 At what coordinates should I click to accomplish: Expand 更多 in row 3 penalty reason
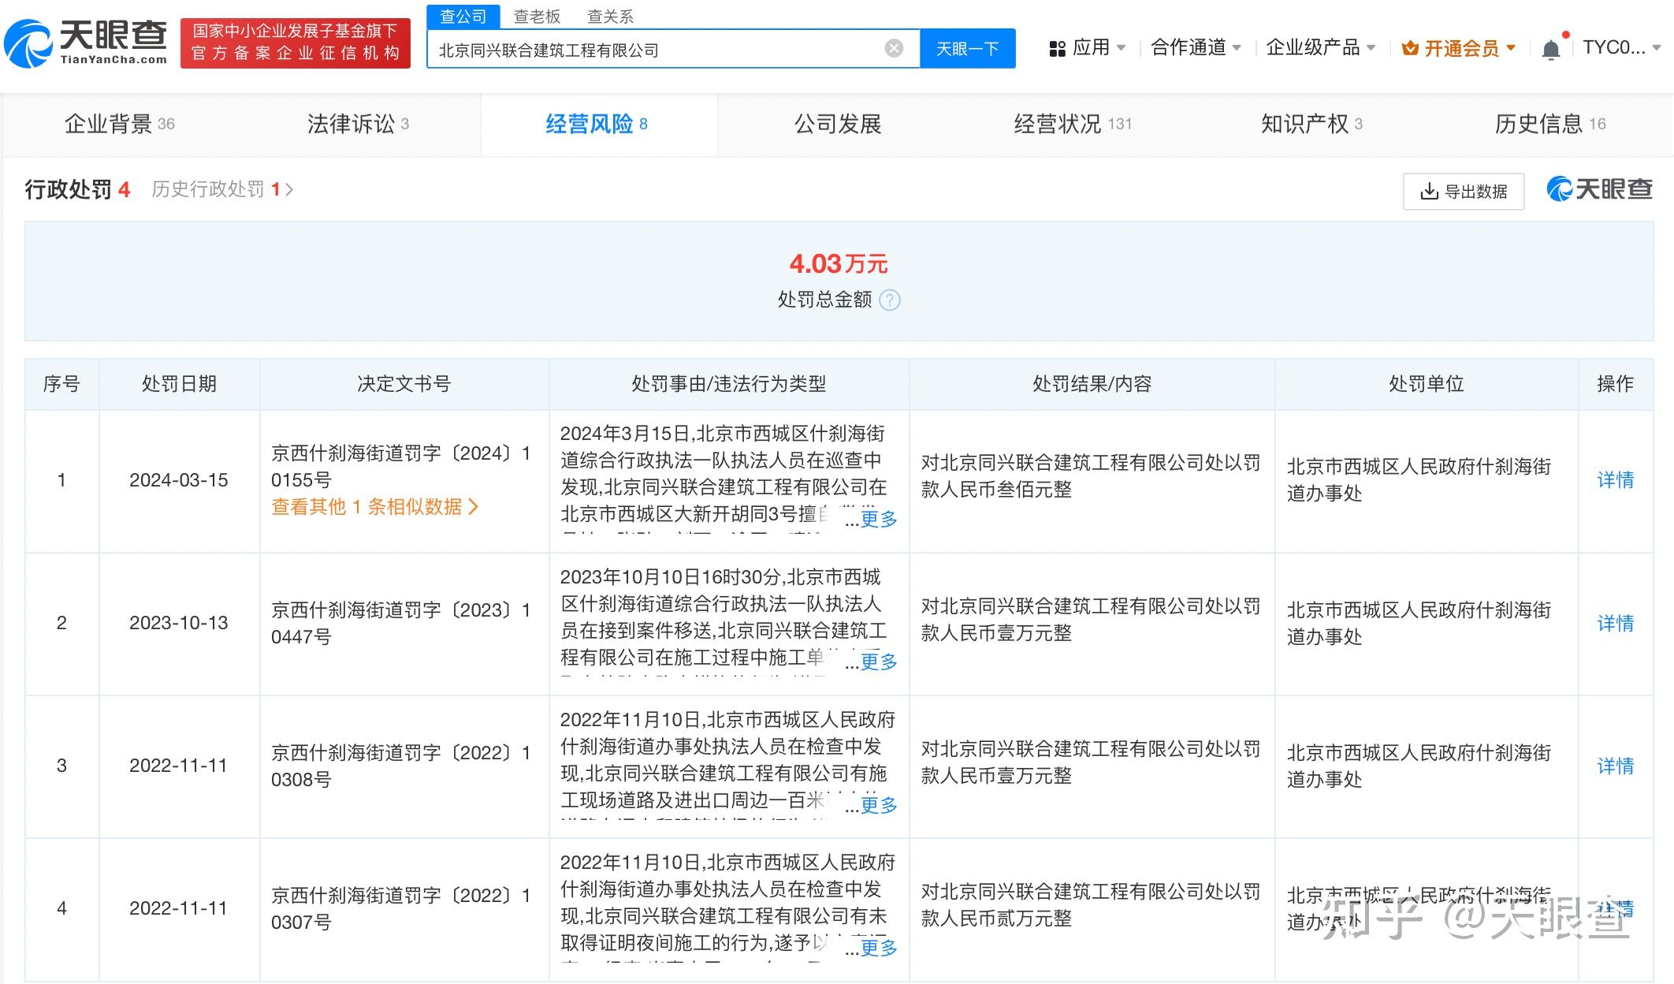point(879,804)
